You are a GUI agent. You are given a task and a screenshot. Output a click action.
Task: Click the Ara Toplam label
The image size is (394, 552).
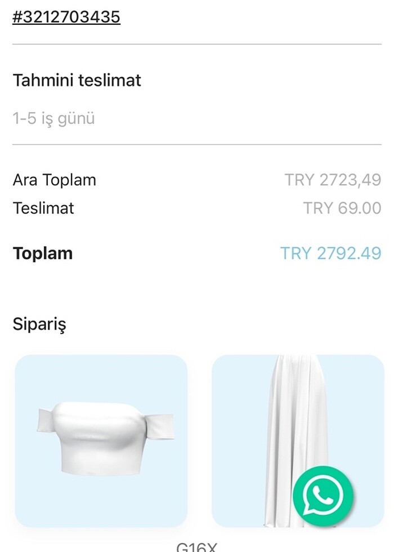pyautogui.click(x=54, y=180)
